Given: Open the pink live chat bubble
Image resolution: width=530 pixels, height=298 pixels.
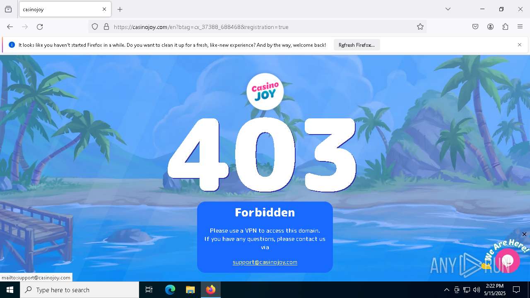Looking at the screenshot, I should click(x=508, y=260).
